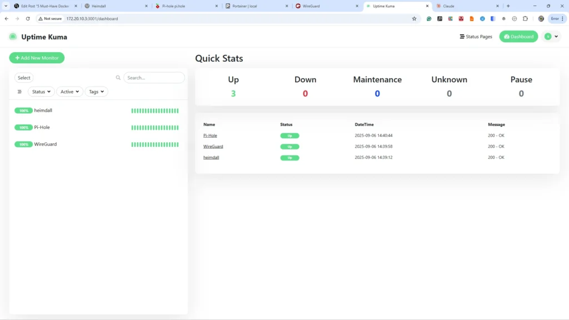The height and width of the screenshot is (320, 569).
Task: Focus the monitor Search field
Action: tap(154, 78)
